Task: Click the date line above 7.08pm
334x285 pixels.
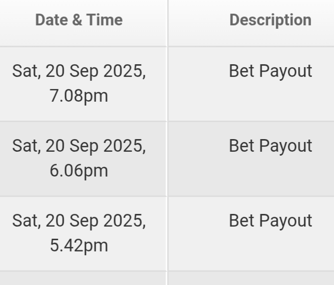Action: click(79, 71)
